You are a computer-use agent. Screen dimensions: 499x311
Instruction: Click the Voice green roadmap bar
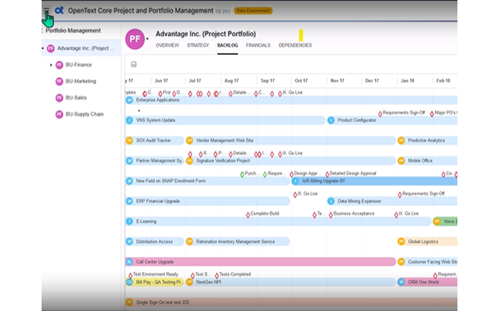click(x=445, y=221)
